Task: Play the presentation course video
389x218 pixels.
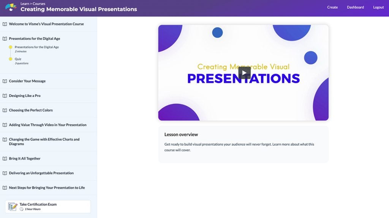Action: click(x=244, y=73)
